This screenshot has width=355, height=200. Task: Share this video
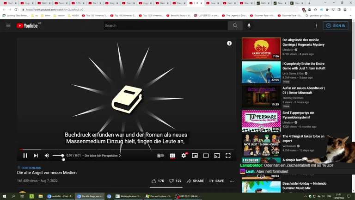click(195, 181)
